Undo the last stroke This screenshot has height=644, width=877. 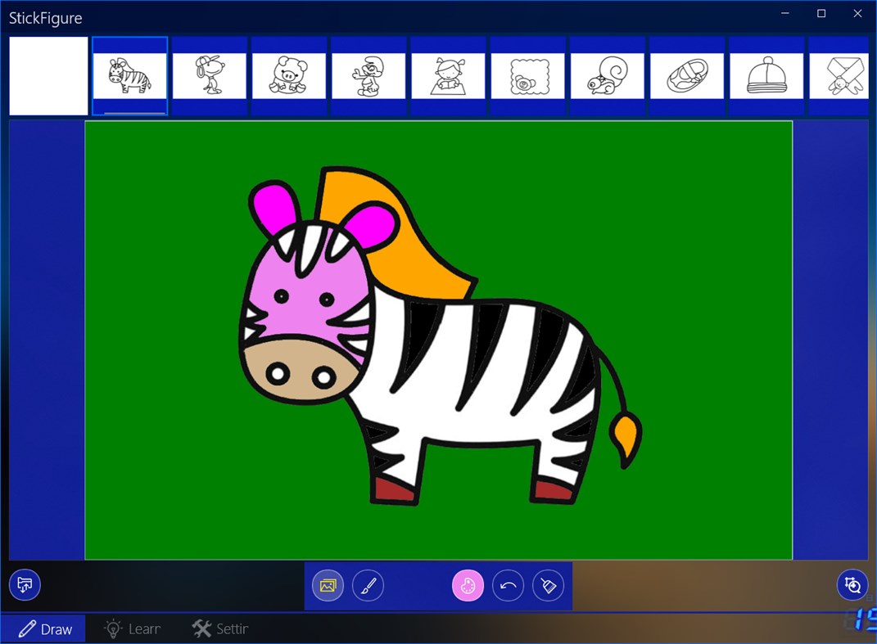(x=508, y=585)
